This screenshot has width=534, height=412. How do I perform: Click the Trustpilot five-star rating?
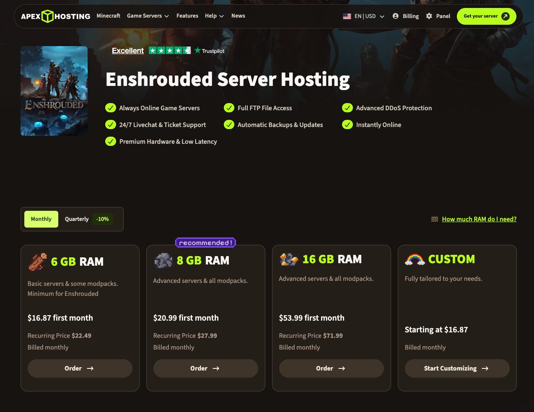(x=170, y=50)
